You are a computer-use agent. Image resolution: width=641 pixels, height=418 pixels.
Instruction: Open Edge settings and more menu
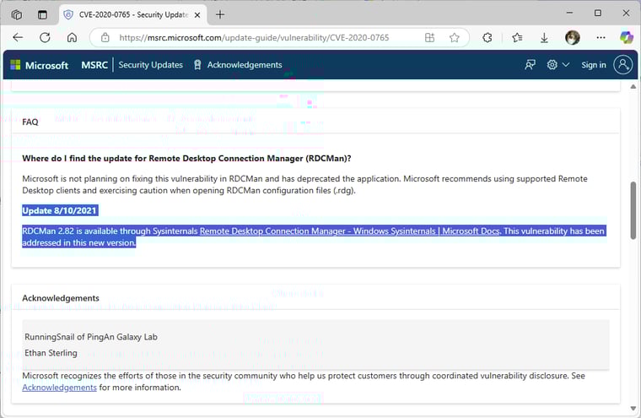tap(601, 38)
